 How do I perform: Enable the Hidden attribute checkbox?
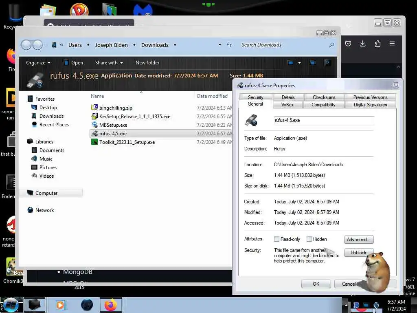pyautogui.click(x=309, y=239)
